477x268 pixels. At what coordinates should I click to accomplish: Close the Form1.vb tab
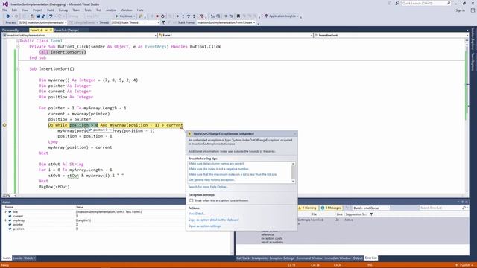pos(51,30)
